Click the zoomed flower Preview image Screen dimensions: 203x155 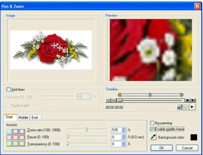click(151, 50)
